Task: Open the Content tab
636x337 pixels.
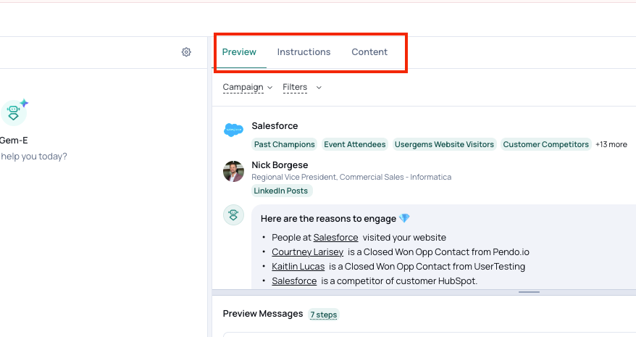Action: [369, 52]
